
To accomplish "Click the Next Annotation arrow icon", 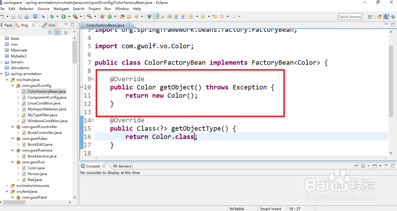I will 191,16.
